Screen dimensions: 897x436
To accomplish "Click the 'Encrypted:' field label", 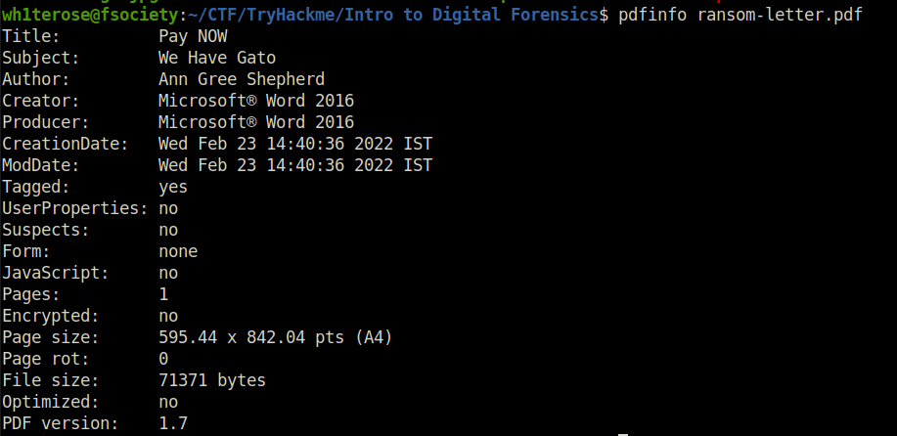I will pos(51,317).
